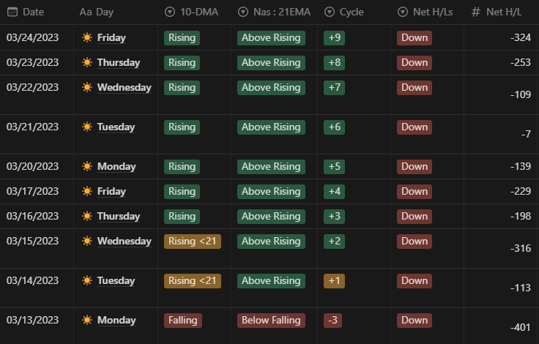Screen dimensions: 539x344
Task: Open the Net H/L number column menu
Action: click(x=501, y=12)
